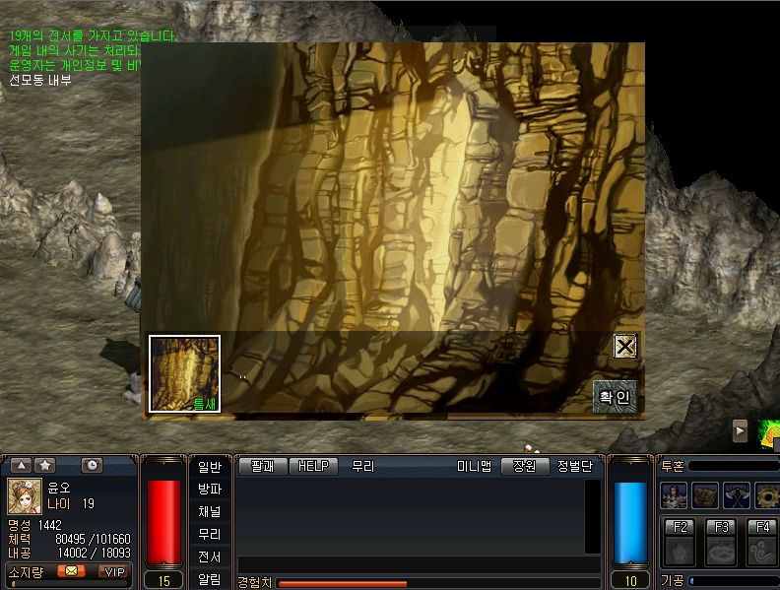
Task: Click the 나이 19 text
Action: [x=71, y=504]
